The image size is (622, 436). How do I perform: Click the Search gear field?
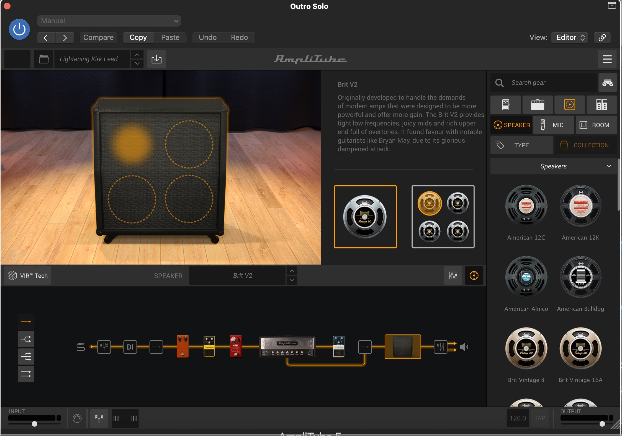pos(544,83)
